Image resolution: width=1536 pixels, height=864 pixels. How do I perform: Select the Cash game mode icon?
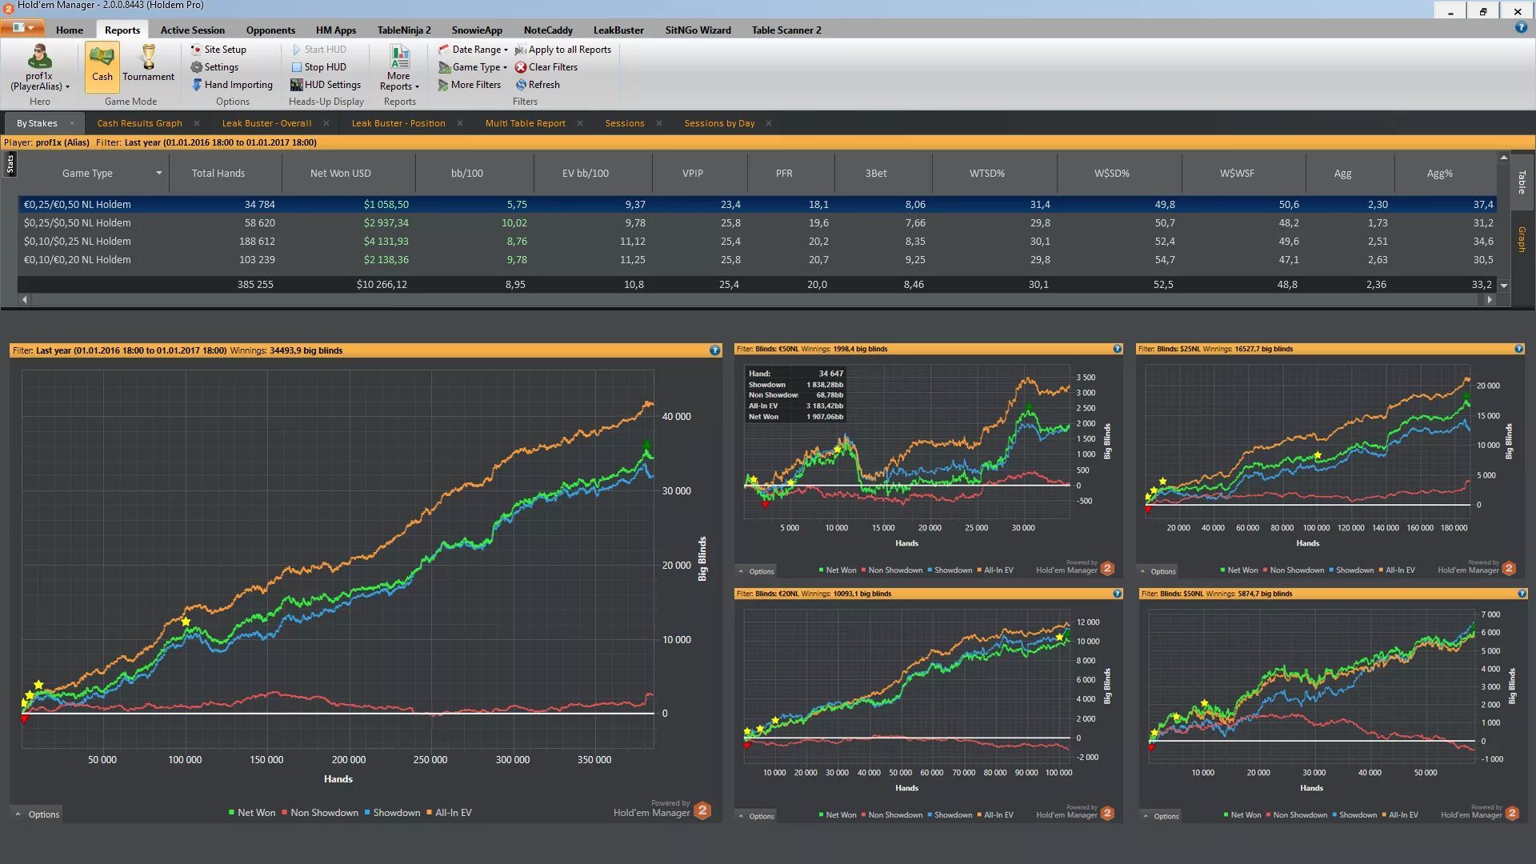coord(102,58)
